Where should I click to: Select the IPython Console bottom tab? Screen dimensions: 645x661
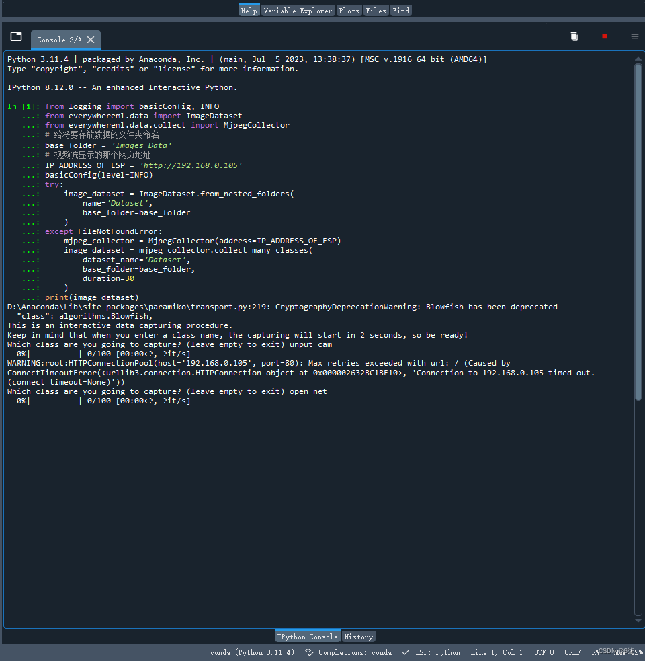[307, 637]
